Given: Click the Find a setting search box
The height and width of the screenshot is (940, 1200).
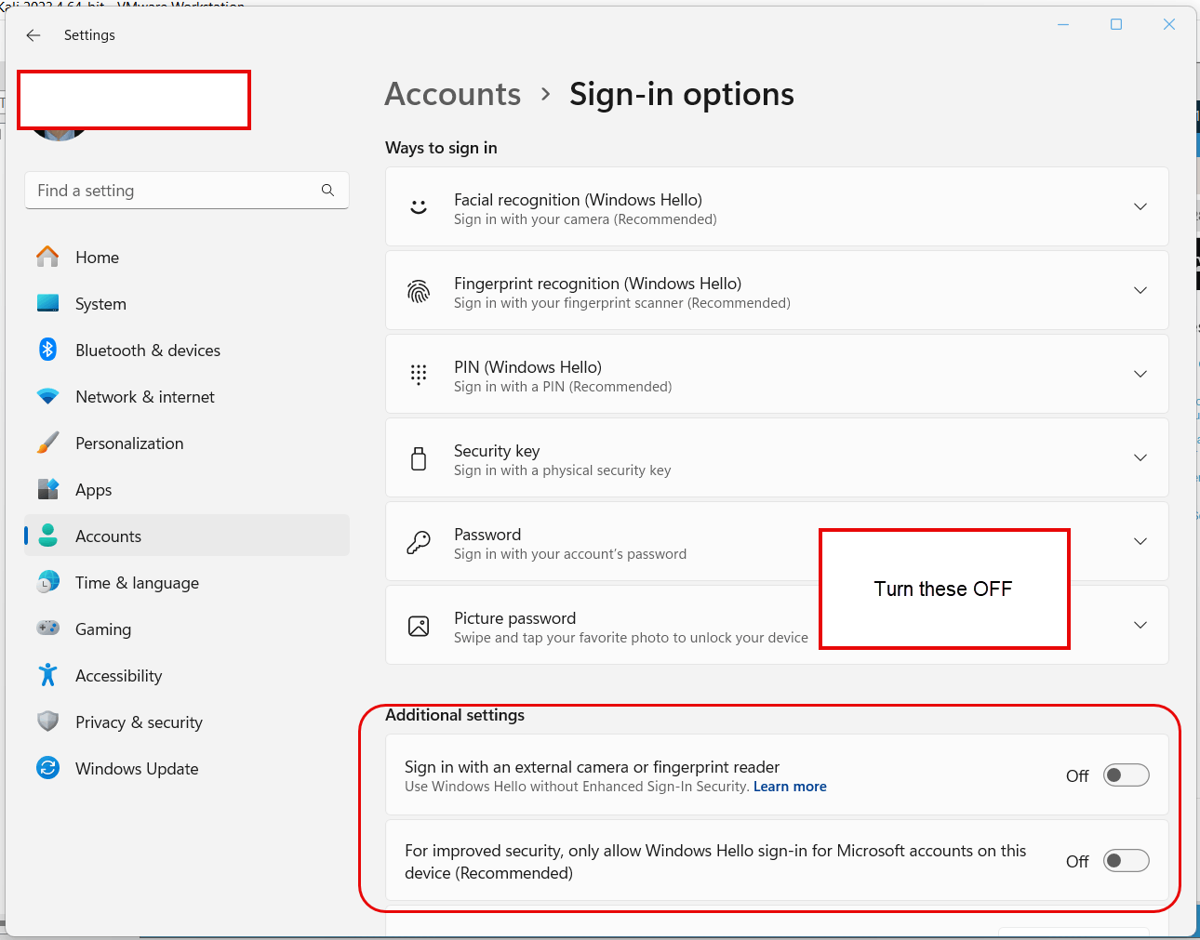Looking at the screenshot, I should (x=187, y=190).
